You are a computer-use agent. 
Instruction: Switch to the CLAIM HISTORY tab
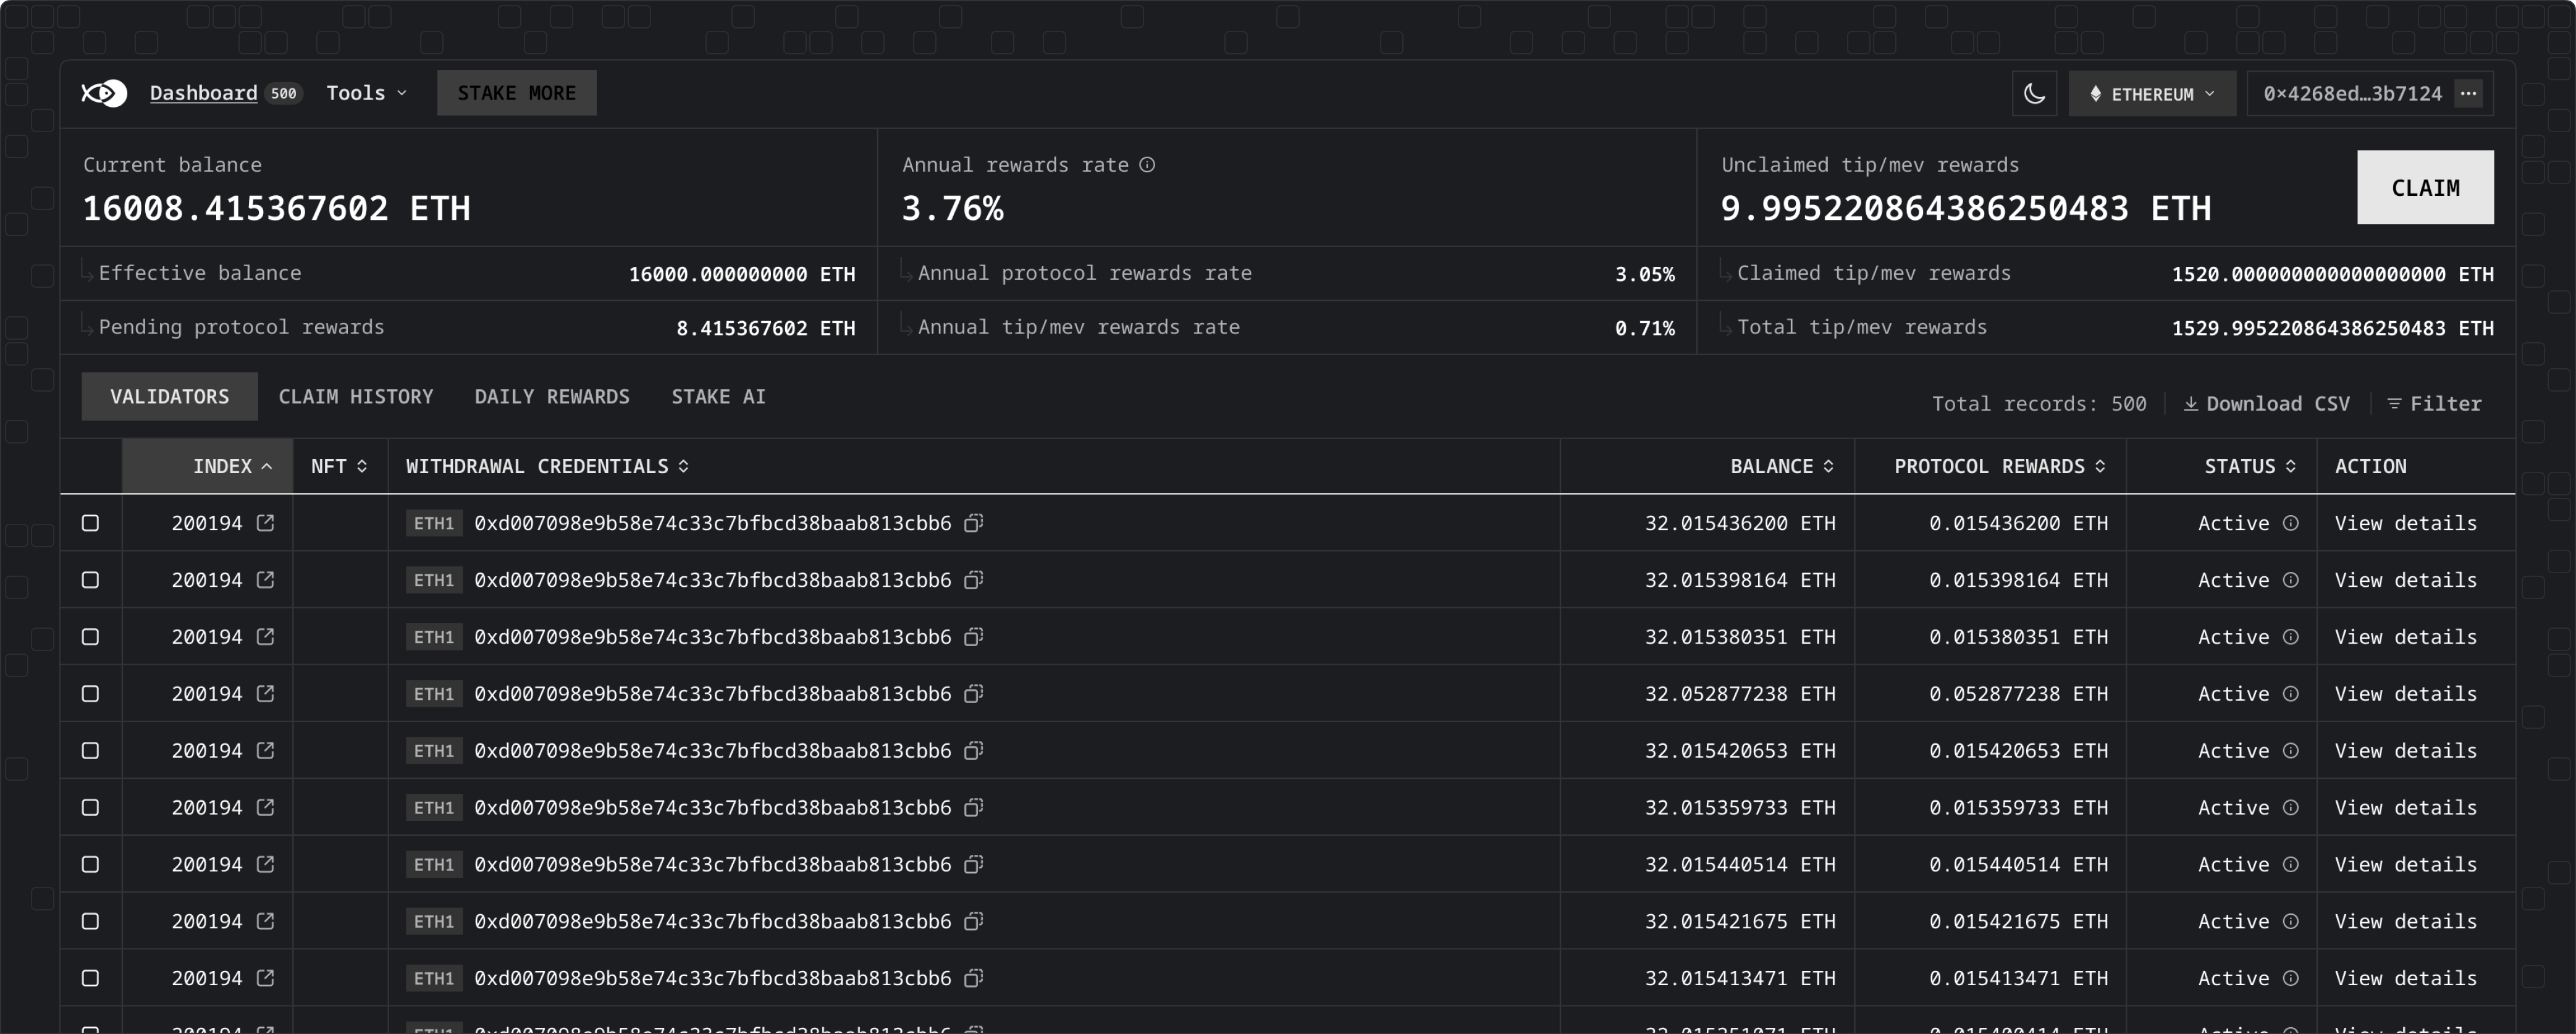tap(356, 396)
